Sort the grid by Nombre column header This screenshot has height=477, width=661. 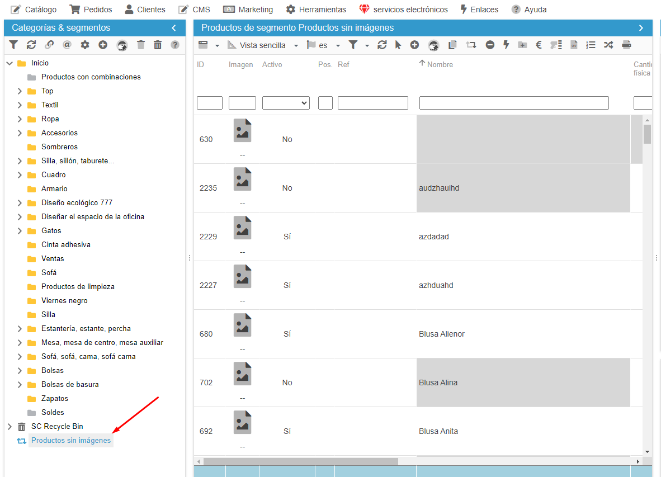440,65
